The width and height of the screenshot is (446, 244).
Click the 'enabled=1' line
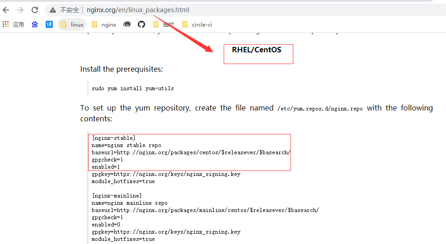tap(106, 167)
